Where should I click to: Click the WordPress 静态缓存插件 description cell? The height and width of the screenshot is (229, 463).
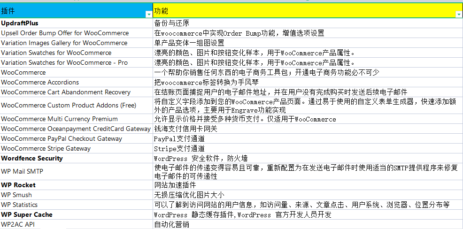click(x=308, y=214)
